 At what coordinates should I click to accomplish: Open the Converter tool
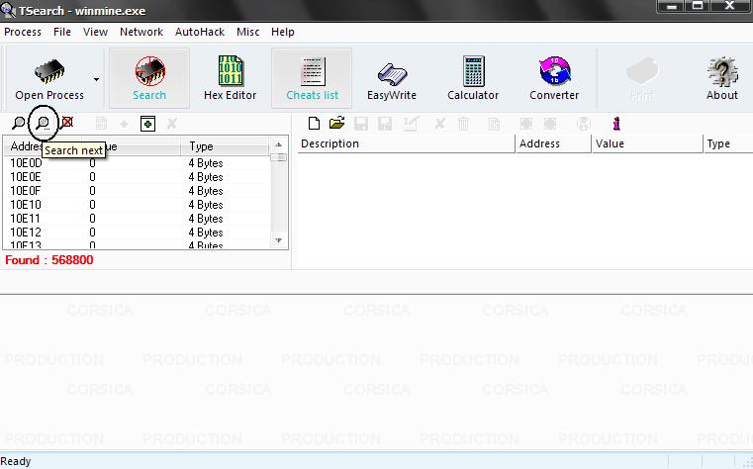tap(554, 79)
